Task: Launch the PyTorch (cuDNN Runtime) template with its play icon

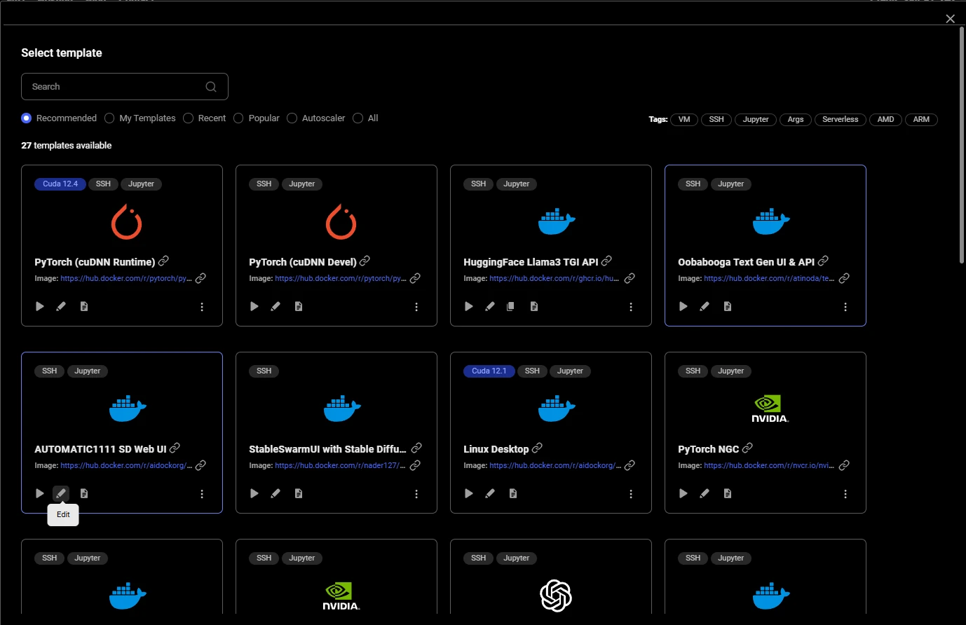Action: [x=40, y=306]
